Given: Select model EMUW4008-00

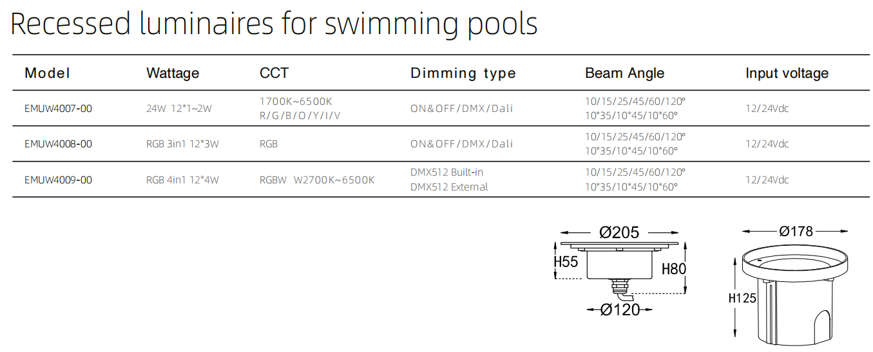Looking at the screenshot, I should [x=58, y=144].
